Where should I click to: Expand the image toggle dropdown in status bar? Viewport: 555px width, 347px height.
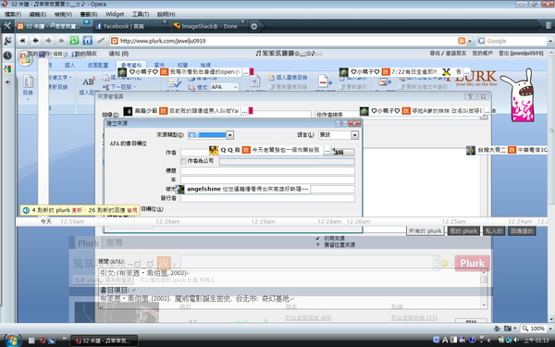514,328
